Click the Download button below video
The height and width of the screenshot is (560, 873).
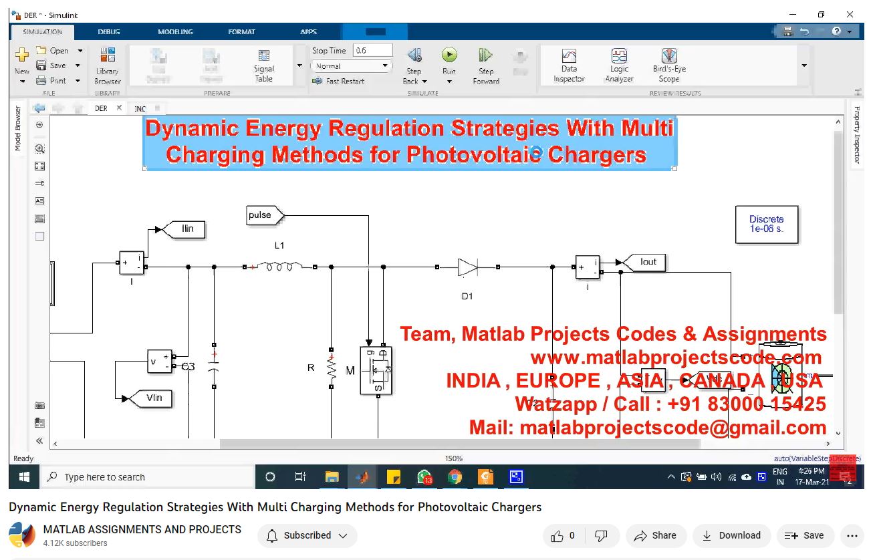point(731,535)
